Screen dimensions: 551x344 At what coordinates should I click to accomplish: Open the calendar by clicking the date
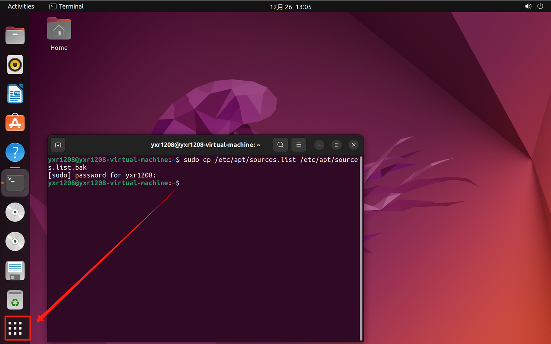point(291,6)
